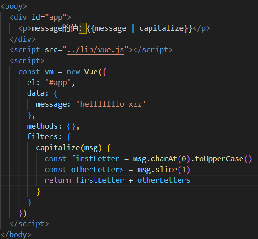Place cursor on id="app" attribute value

click(56, 17)
